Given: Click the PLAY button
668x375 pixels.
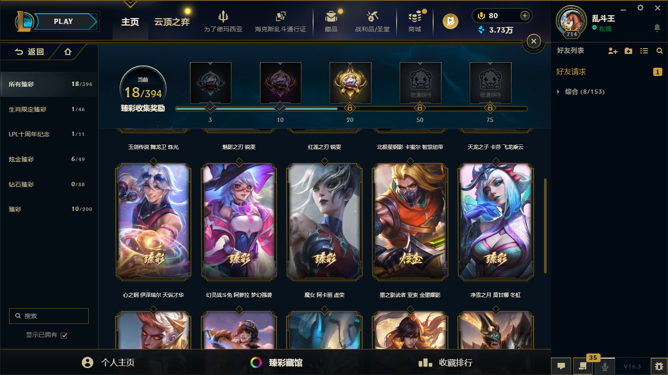Looking at the screenshot, I should coord(63,21).
